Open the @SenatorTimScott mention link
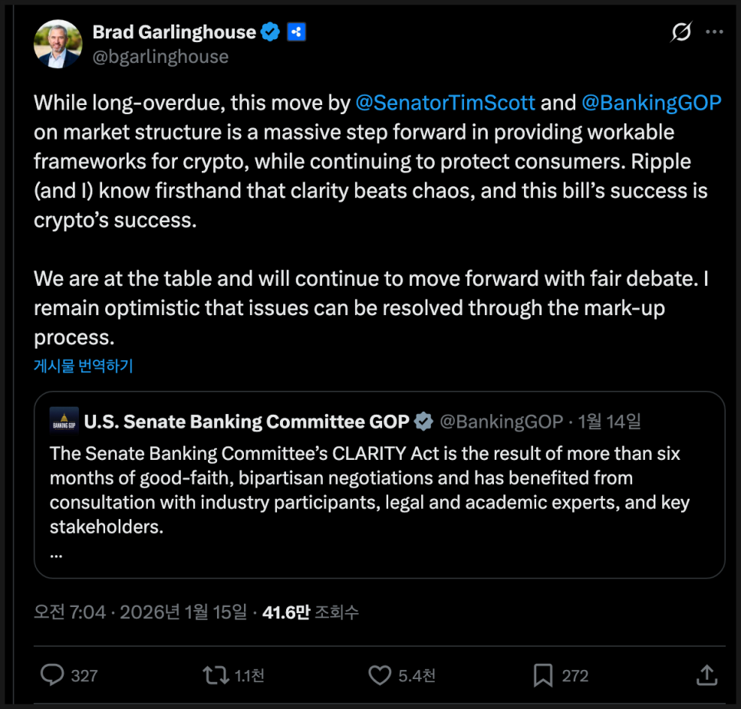 (x=446, y=103)
